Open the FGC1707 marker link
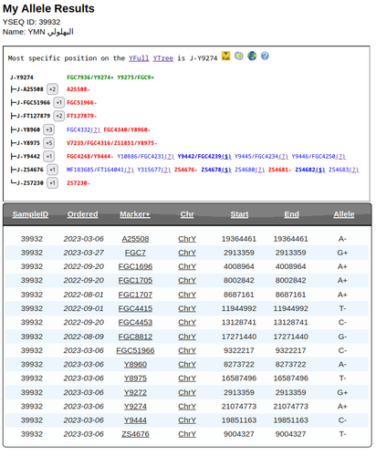 135,295
